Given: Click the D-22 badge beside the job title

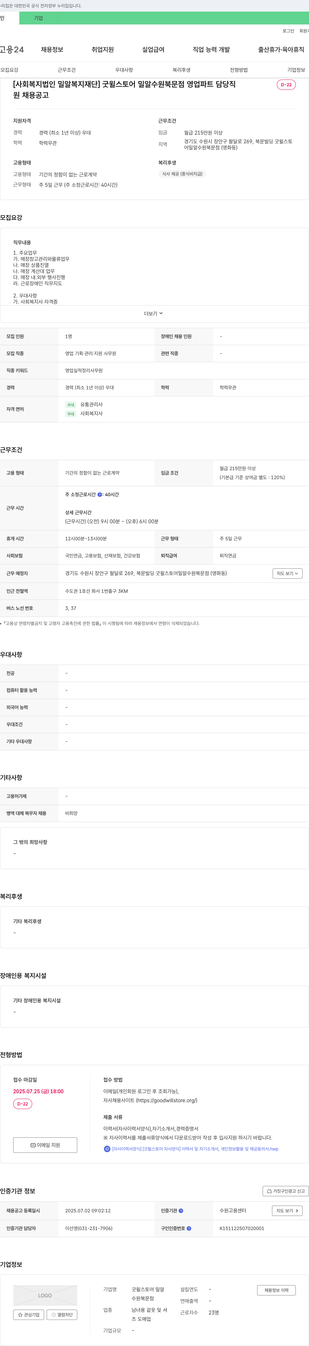Looking at the screenshot, I should (286, 85).
